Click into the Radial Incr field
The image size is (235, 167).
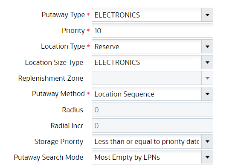tap(152, 126)
